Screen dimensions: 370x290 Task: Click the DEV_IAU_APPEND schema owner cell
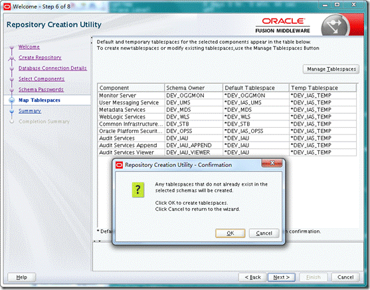point(193,145)
